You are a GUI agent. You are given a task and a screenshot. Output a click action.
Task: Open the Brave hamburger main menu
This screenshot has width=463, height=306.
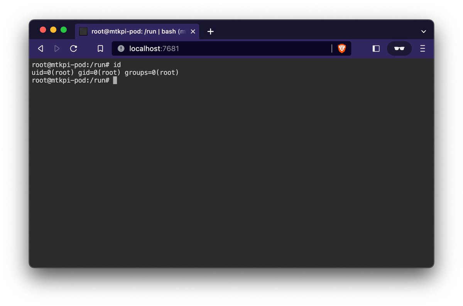[x=422, y=48]
